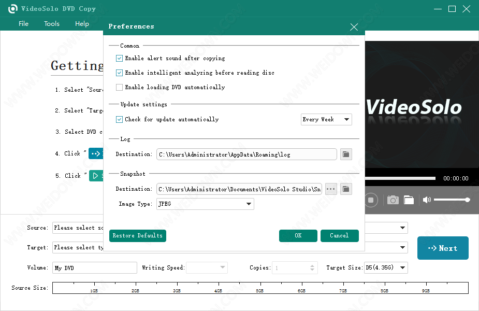Click the Log destination path field
Screen dimensions: 479x311
point(246,154)
